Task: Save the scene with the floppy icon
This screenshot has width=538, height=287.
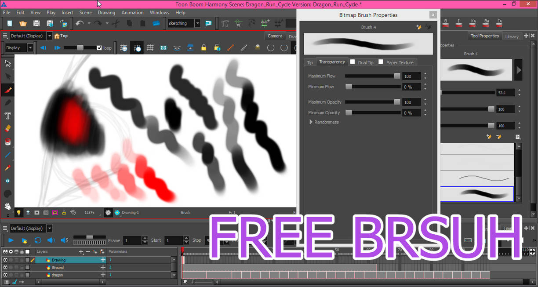Action: 36,23
